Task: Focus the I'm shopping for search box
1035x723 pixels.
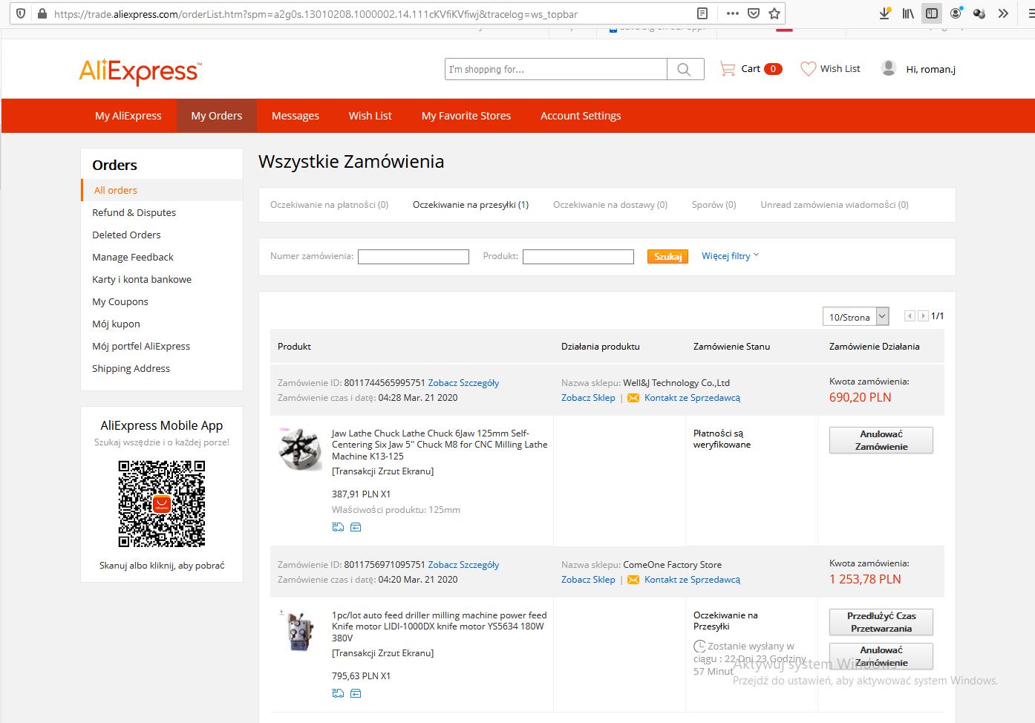Action: click(556, 69)
